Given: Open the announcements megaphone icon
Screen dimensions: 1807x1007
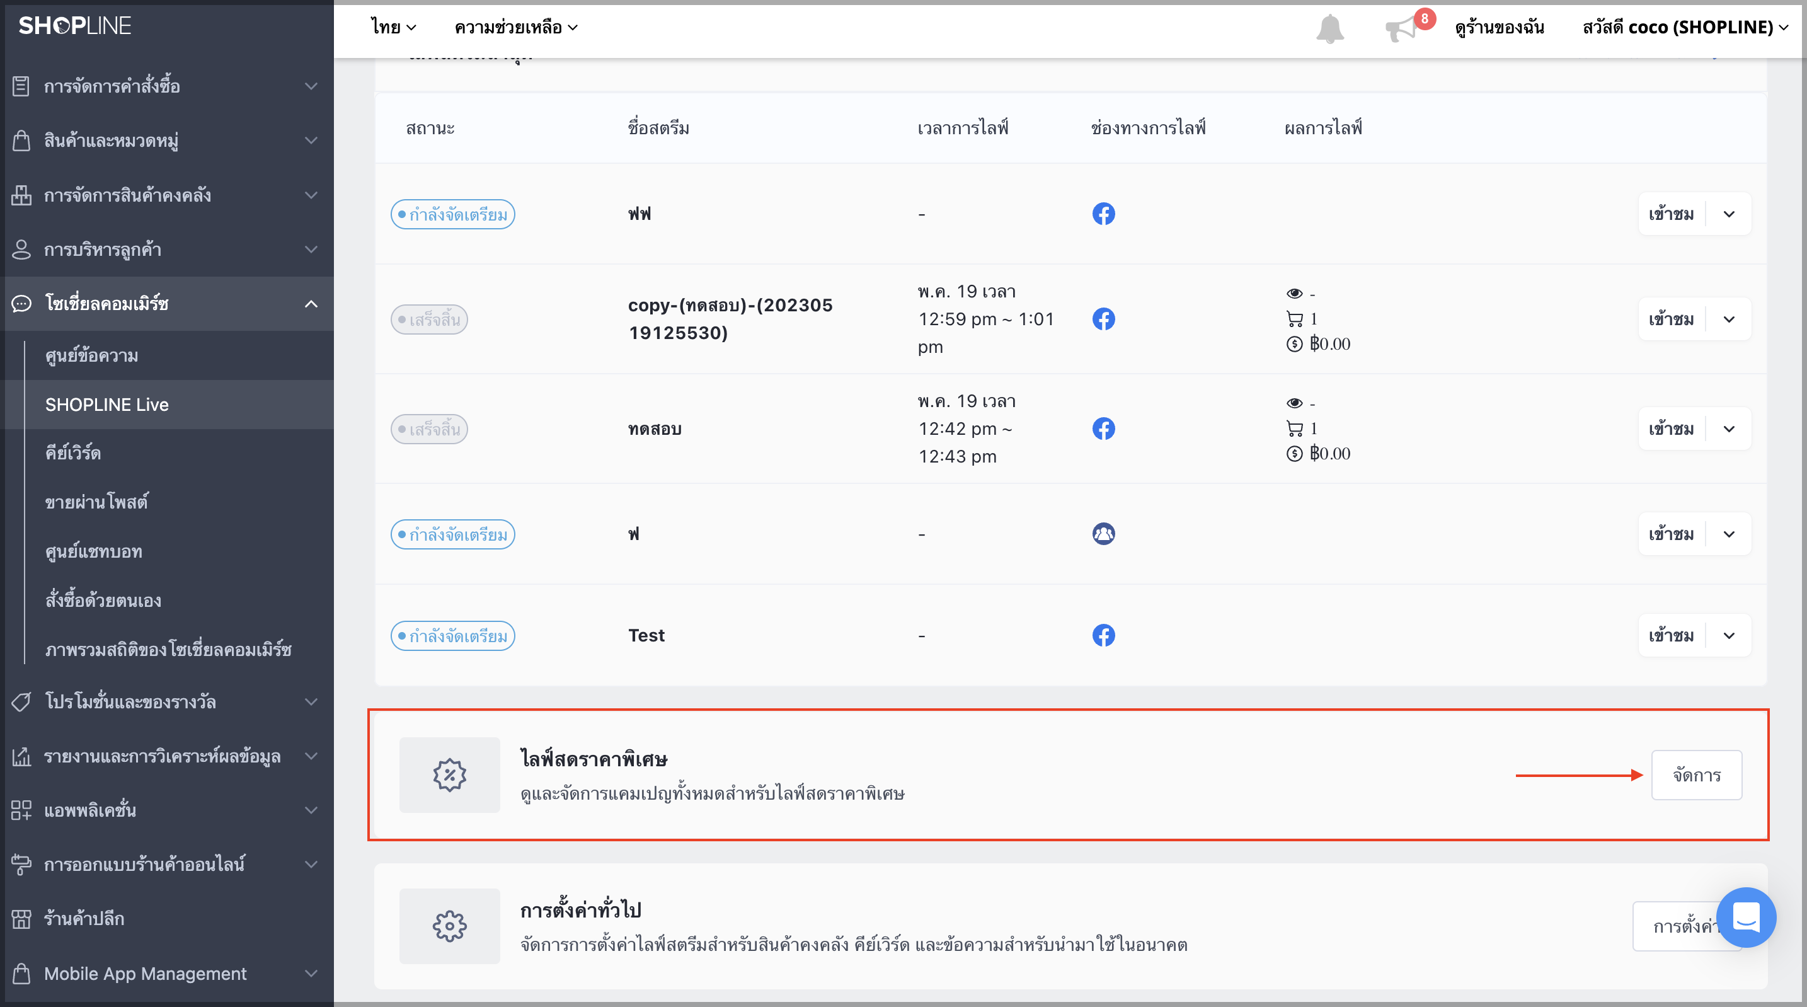Looking at the screenshot, I should tap(1401, 29).
